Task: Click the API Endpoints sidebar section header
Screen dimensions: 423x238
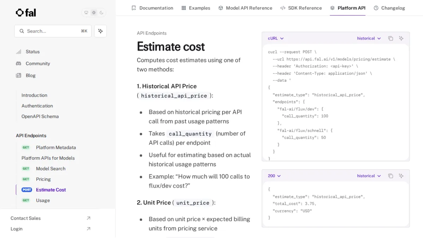Action: point(31,135)
